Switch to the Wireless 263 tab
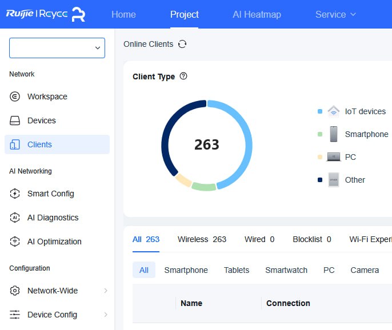 (202, 239)
